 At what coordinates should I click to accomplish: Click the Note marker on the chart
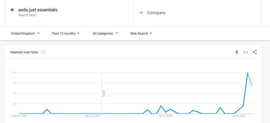(x=104, y=93)
